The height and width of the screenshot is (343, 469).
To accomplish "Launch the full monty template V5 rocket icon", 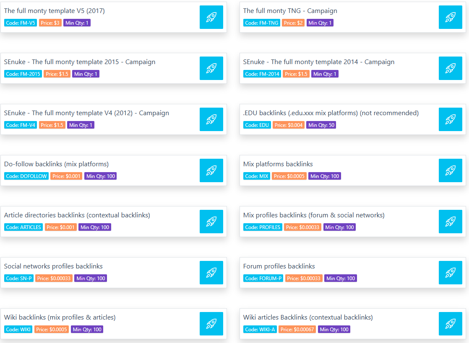I will [211, 17].
